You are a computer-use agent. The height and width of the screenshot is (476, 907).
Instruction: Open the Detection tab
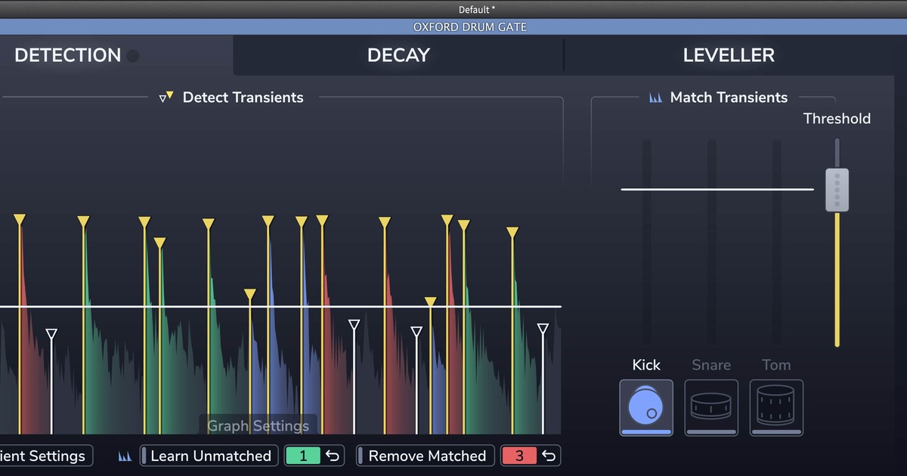(x=67, y=55)
